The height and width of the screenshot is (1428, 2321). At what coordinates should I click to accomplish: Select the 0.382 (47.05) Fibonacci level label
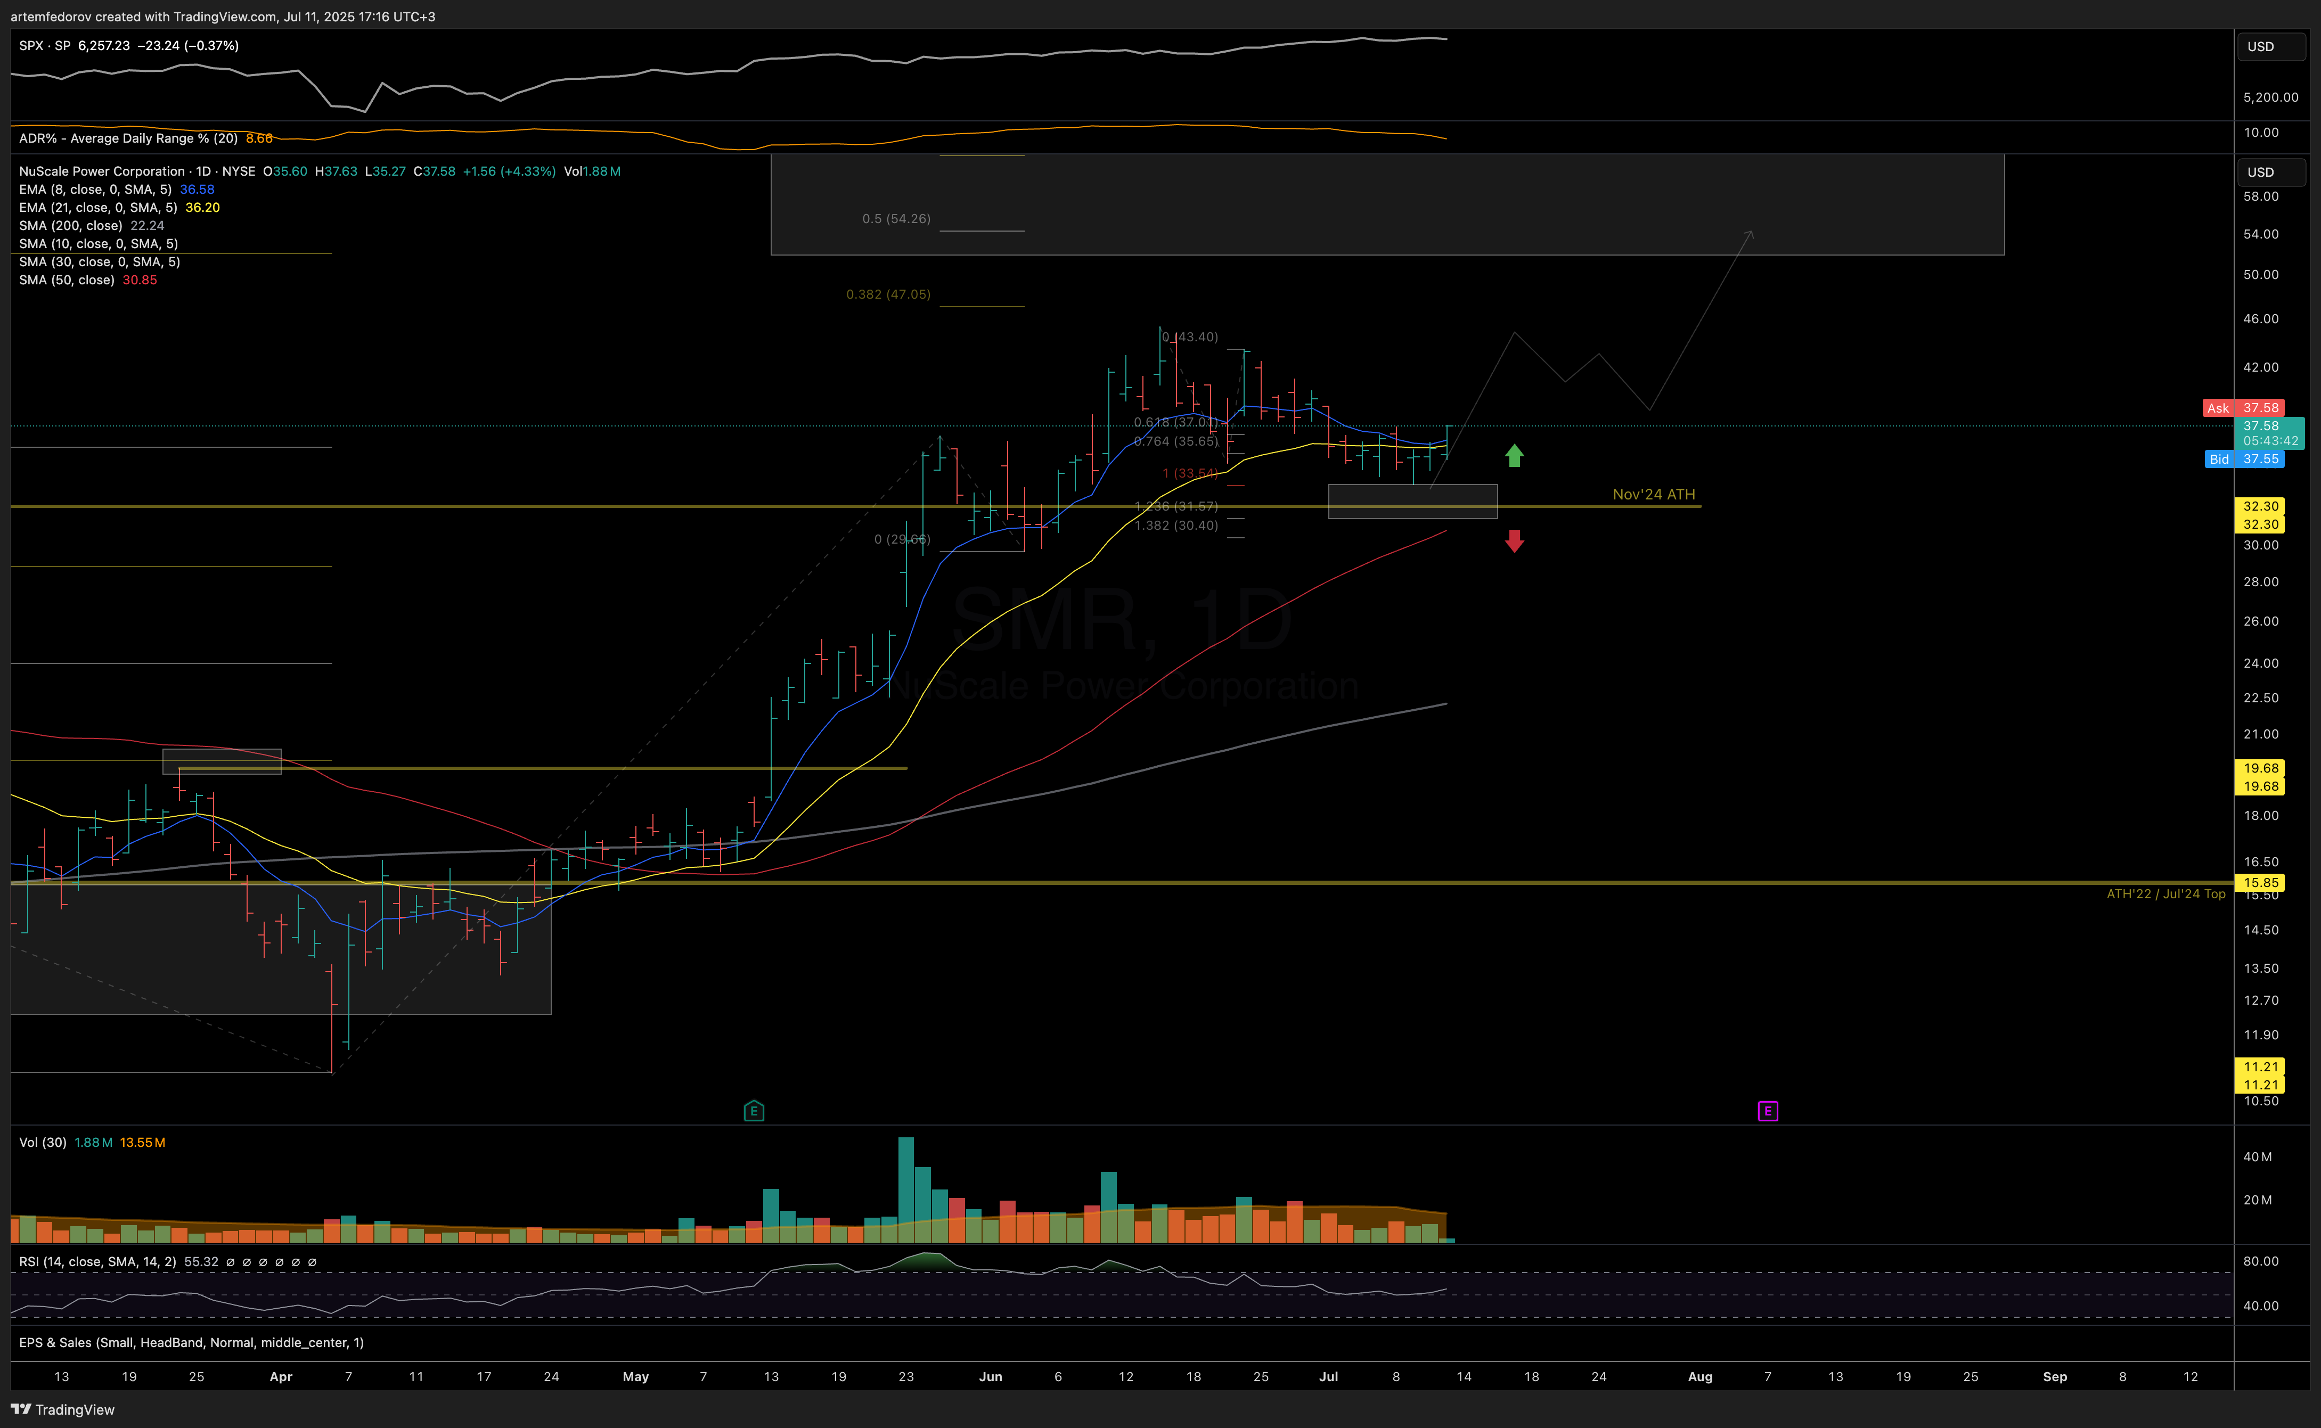[888, 294]
